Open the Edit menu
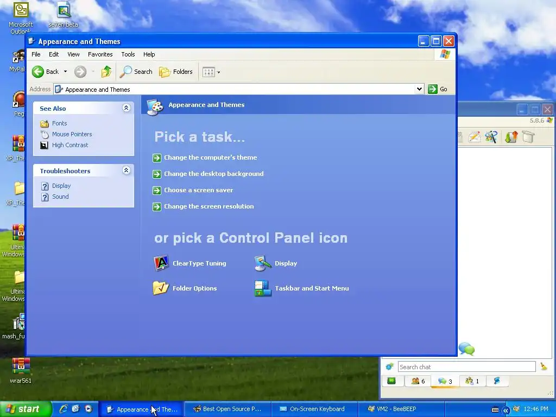 [x=54, y=54]
